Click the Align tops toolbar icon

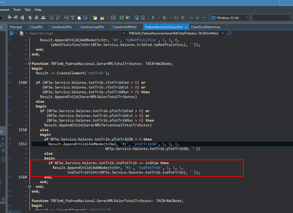click(x=30, y=18)
